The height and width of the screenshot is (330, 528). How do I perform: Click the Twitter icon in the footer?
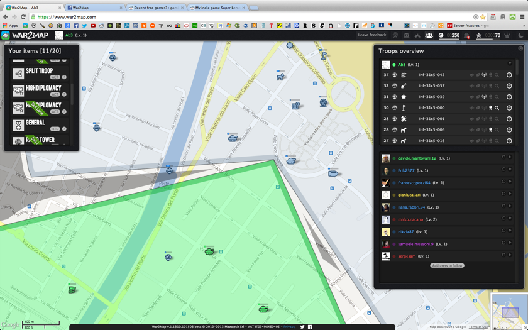[302, 327]
